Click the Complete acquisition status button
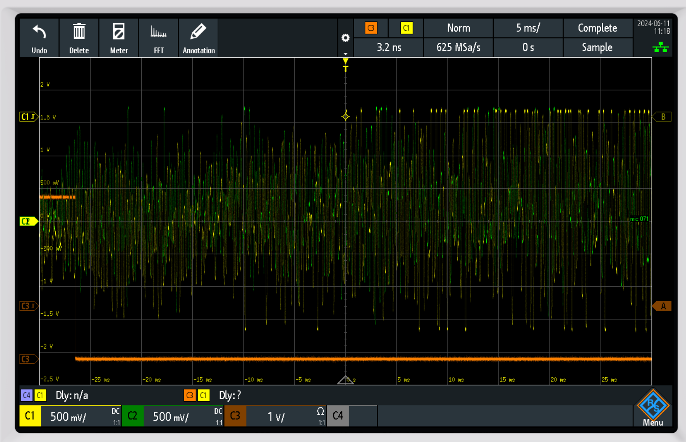This screenshot has height=442, width=686. [x=597, y=28]
